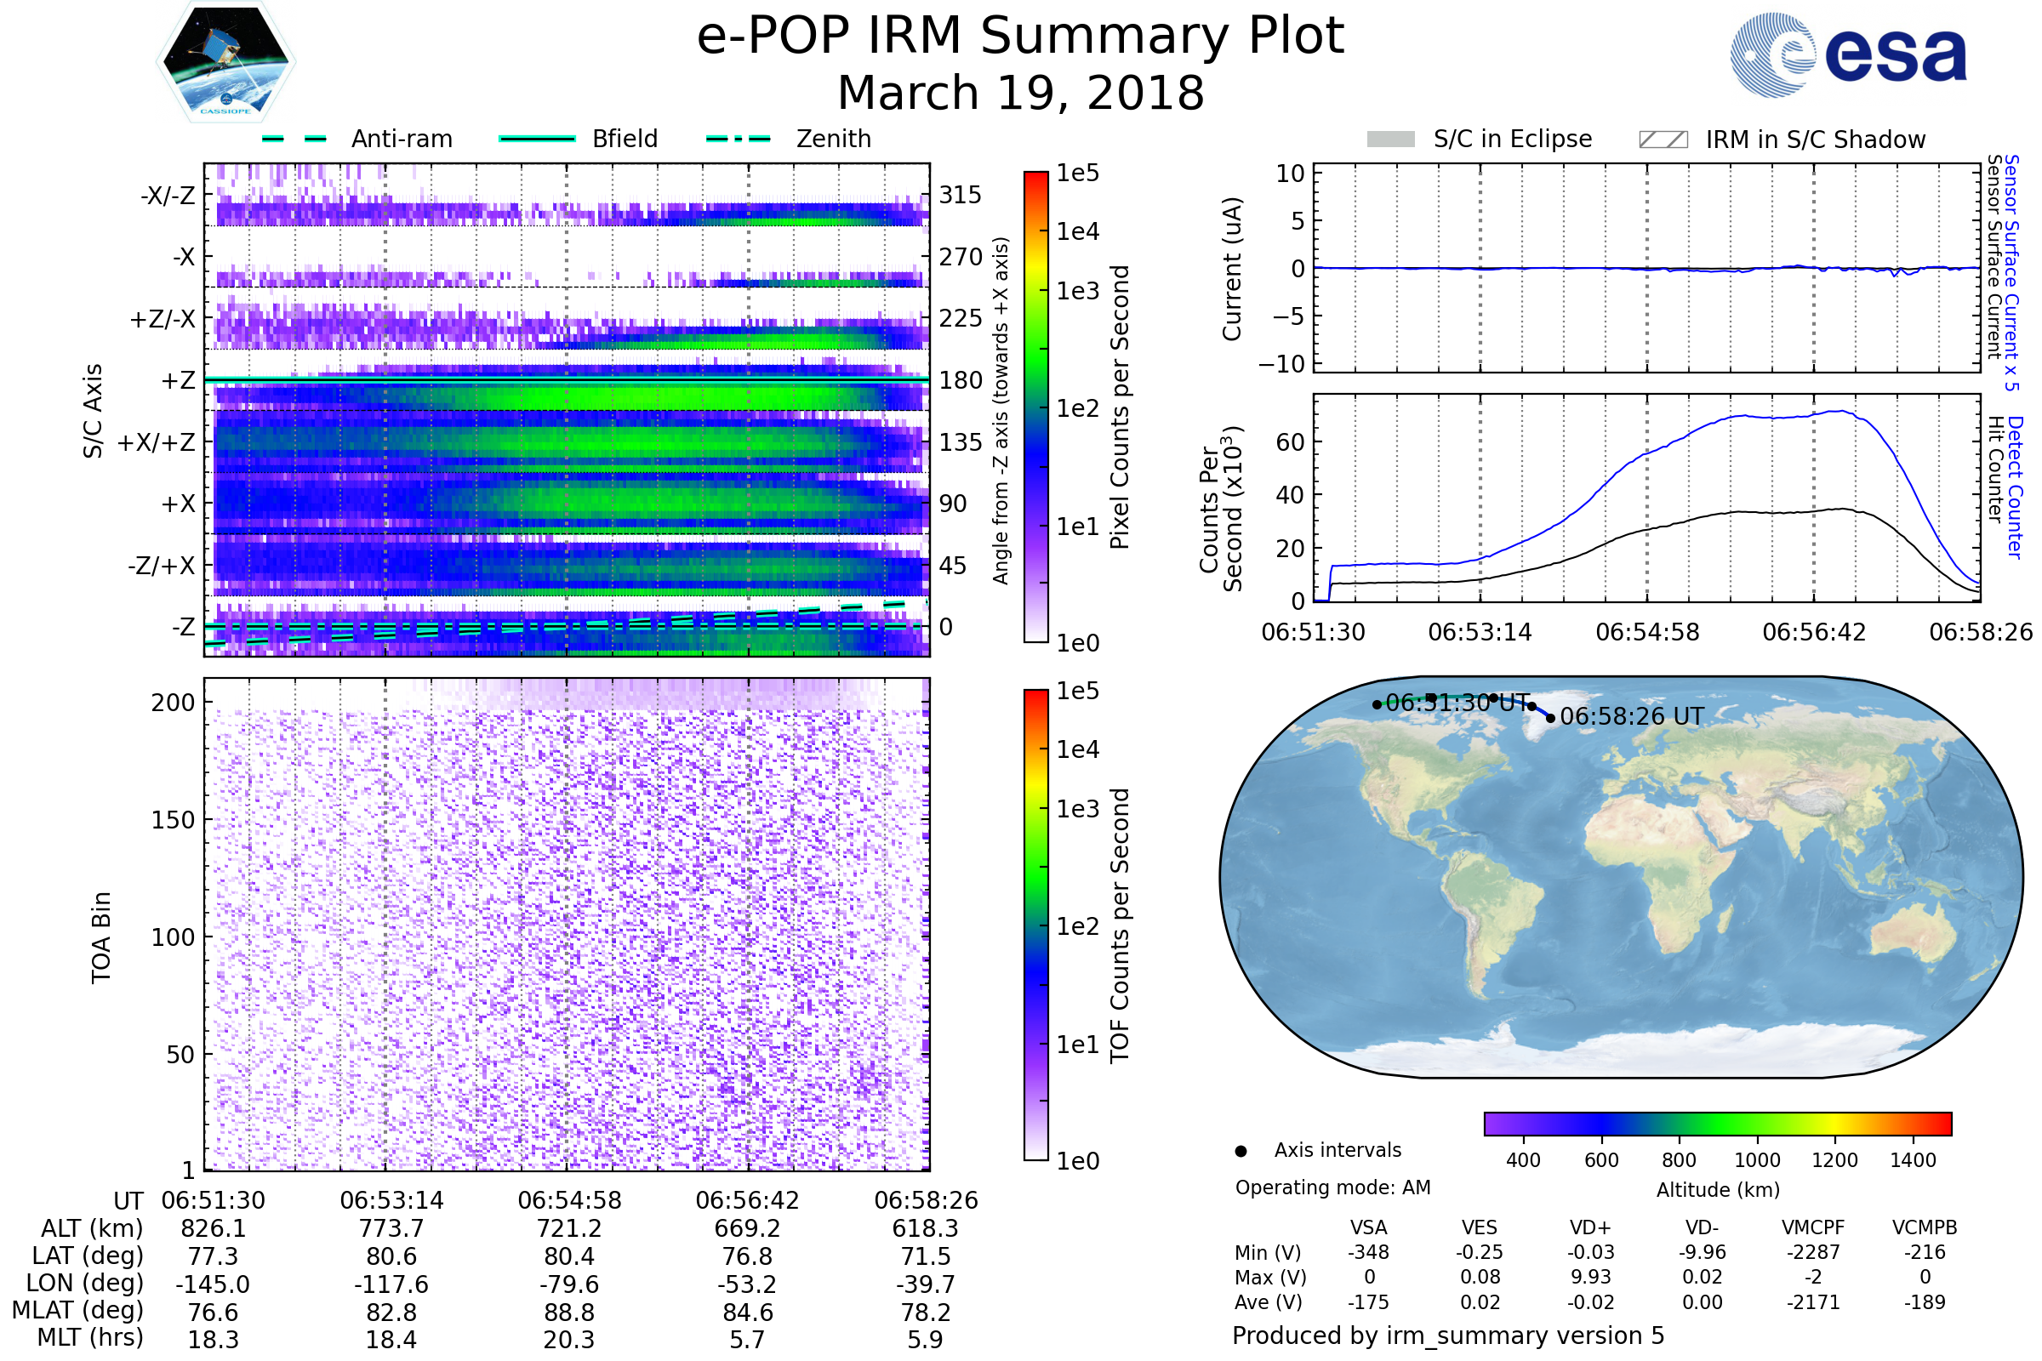Click the 06:58:26 UT label on map
Viewport: 2042px width, 1361px height.
click(x=1631, y=717)
